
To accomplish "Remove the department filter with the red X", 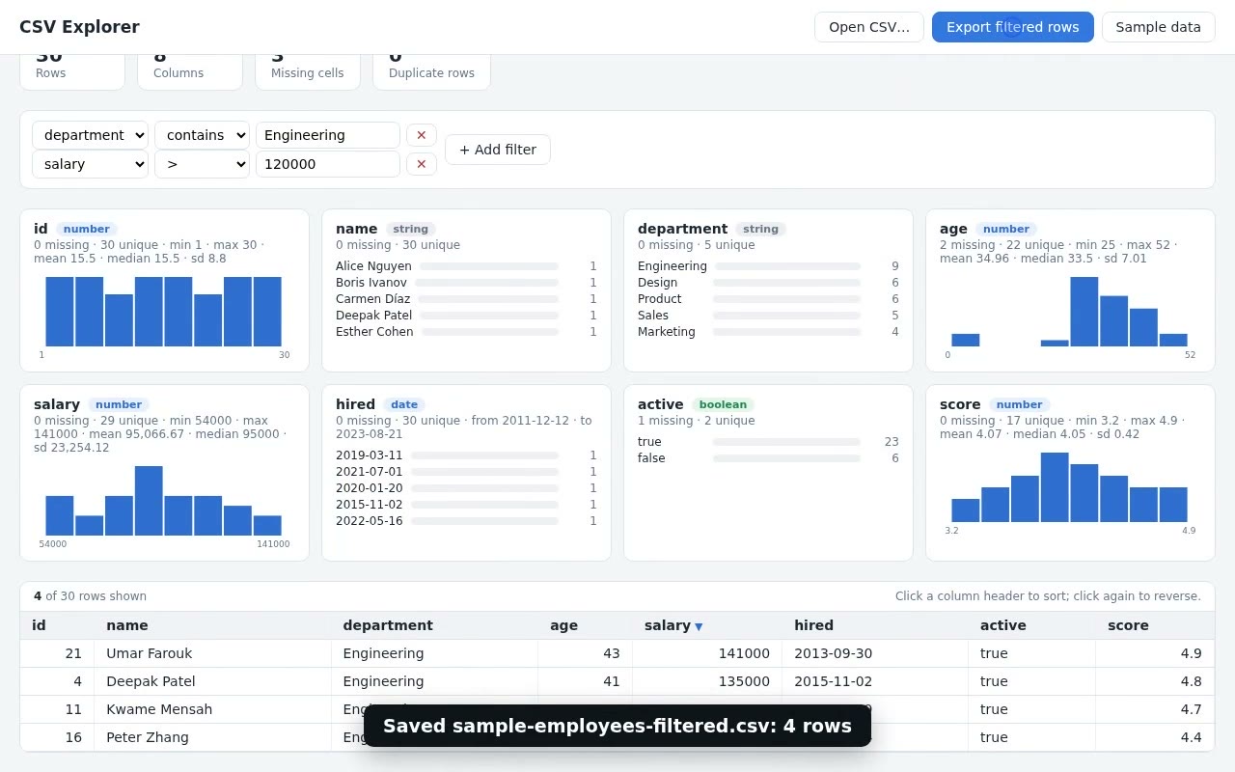I will pos(422,135).
